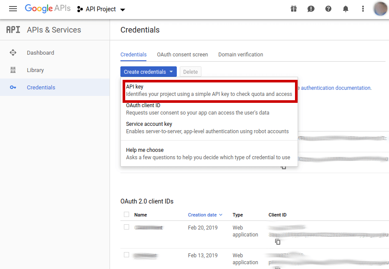
Task: Open the help question mark icon
Action: (328, 9)
